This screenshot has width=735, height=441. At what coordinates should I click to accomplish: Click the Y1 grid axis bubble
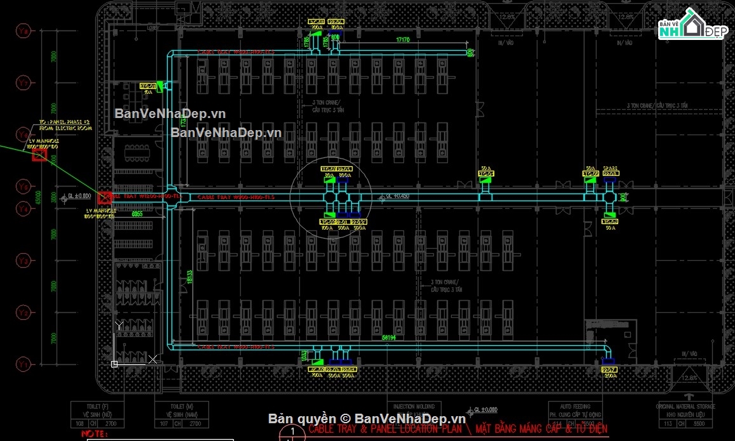pyautogui.click(x=25, y=364)
